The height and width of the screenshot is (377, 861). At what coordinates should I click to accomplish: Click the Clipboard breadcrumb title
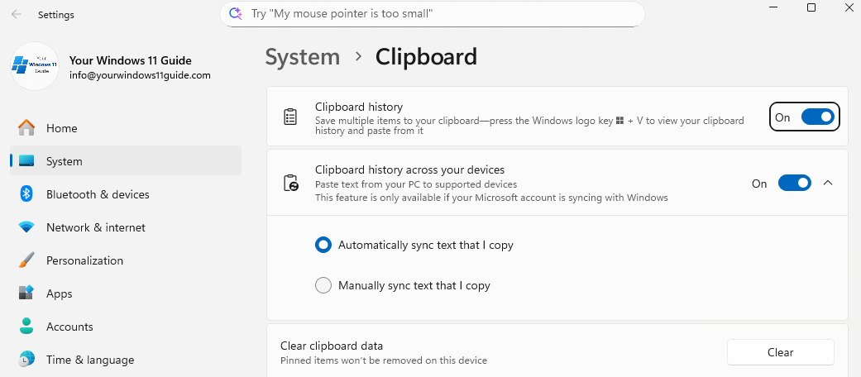pos(426,57)
